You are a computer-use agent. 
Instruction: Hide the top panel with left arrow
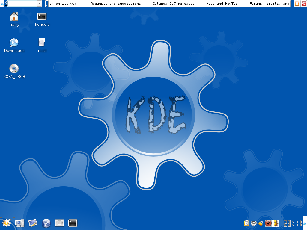tap(2, 4)
